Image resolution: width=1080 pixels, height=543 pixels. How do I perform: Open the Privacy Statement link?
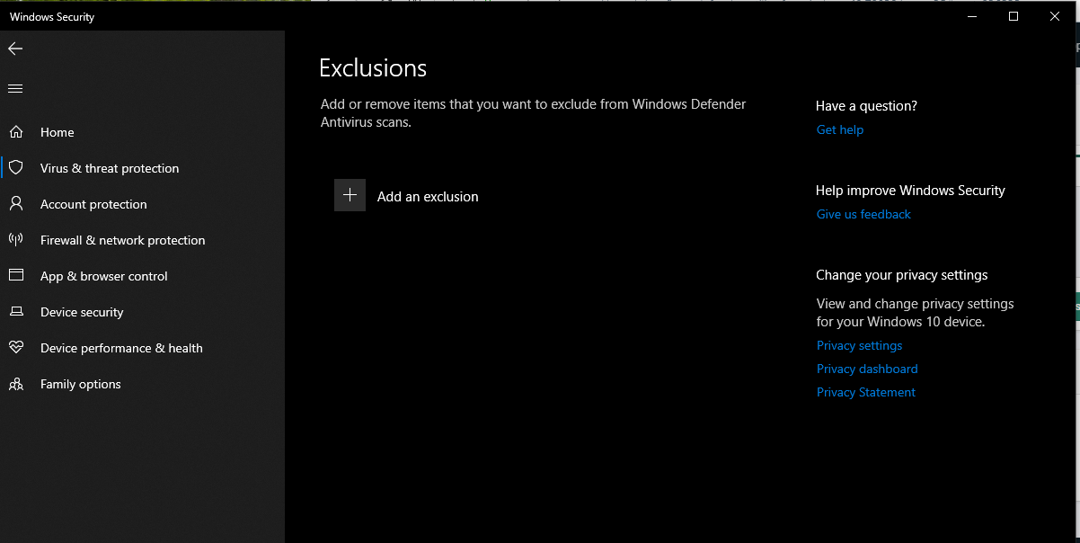point(866,392)
